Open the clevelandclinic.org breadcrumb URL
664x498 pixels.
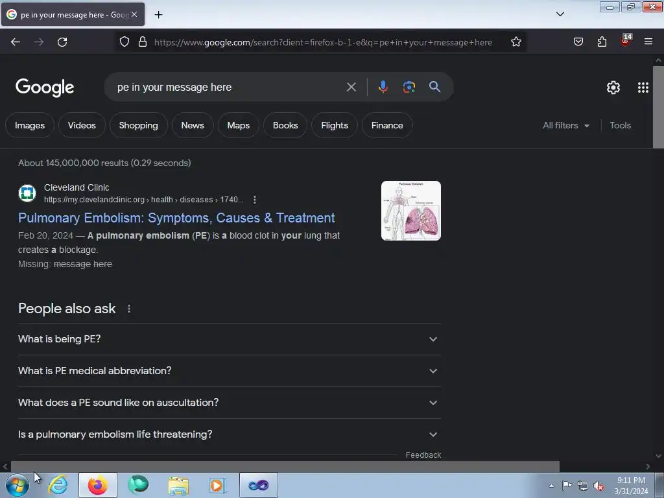143,200
